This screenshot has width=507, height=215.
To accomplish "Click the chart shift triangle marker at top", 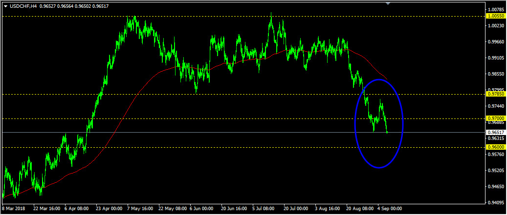I will (388, 3).
